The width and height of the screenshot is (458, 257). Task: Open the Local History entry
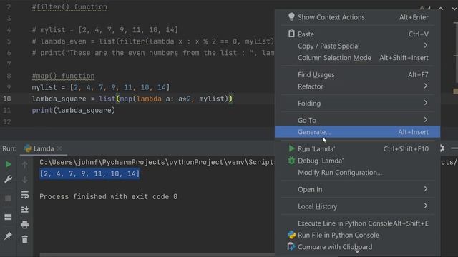(x=358, y=206)
